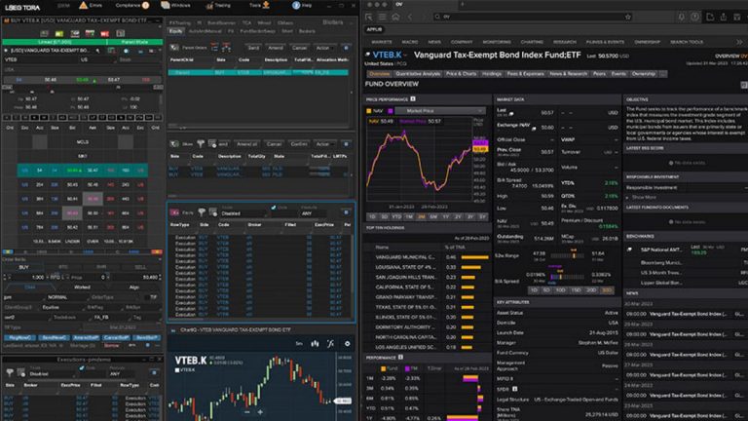
Task: Toggle the NAV series checkbox
Action: pos(370,111)
